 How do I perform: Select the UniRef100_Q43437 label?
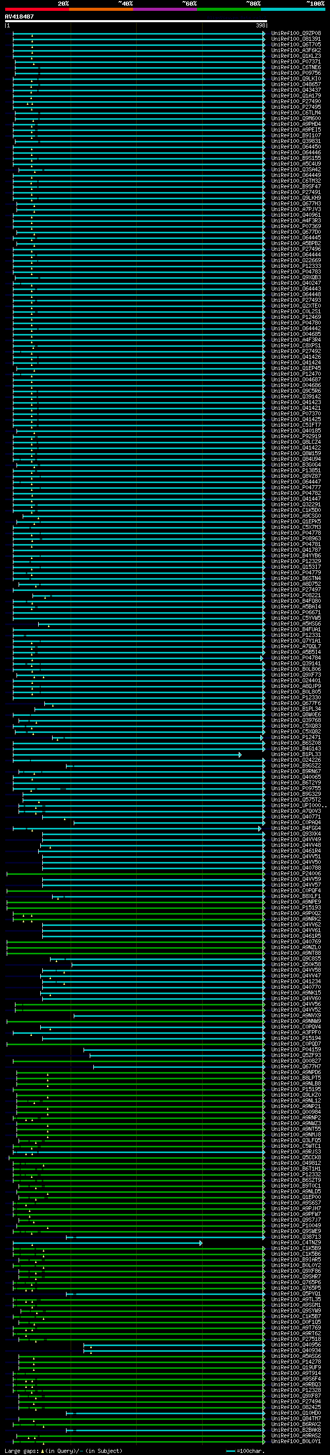[295, 90]
